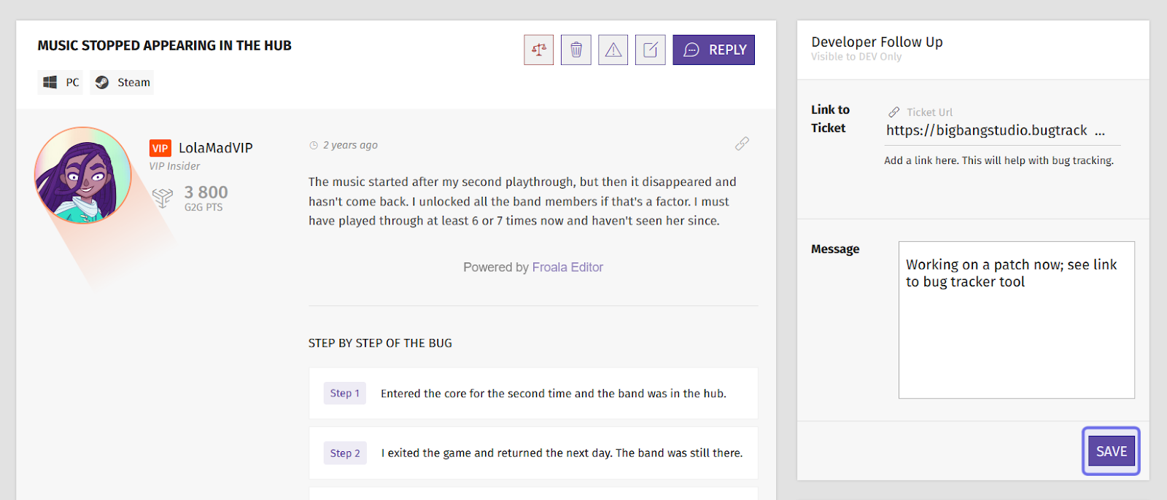Click the orange VIP badge
The image size is (1167, 500).
coord(160,148)
